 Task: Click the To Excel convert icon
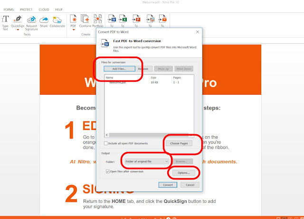click(123, 19)
